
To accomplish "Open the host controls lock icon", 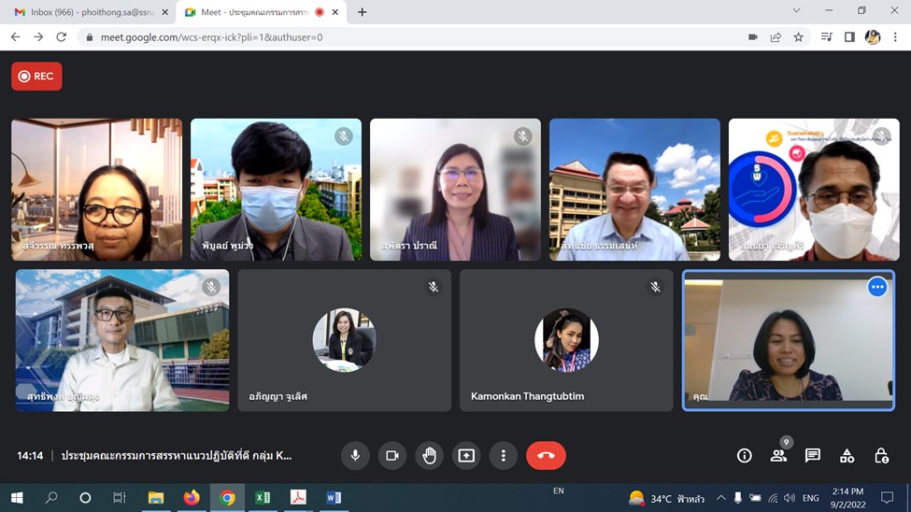I will tap(881, 456).
